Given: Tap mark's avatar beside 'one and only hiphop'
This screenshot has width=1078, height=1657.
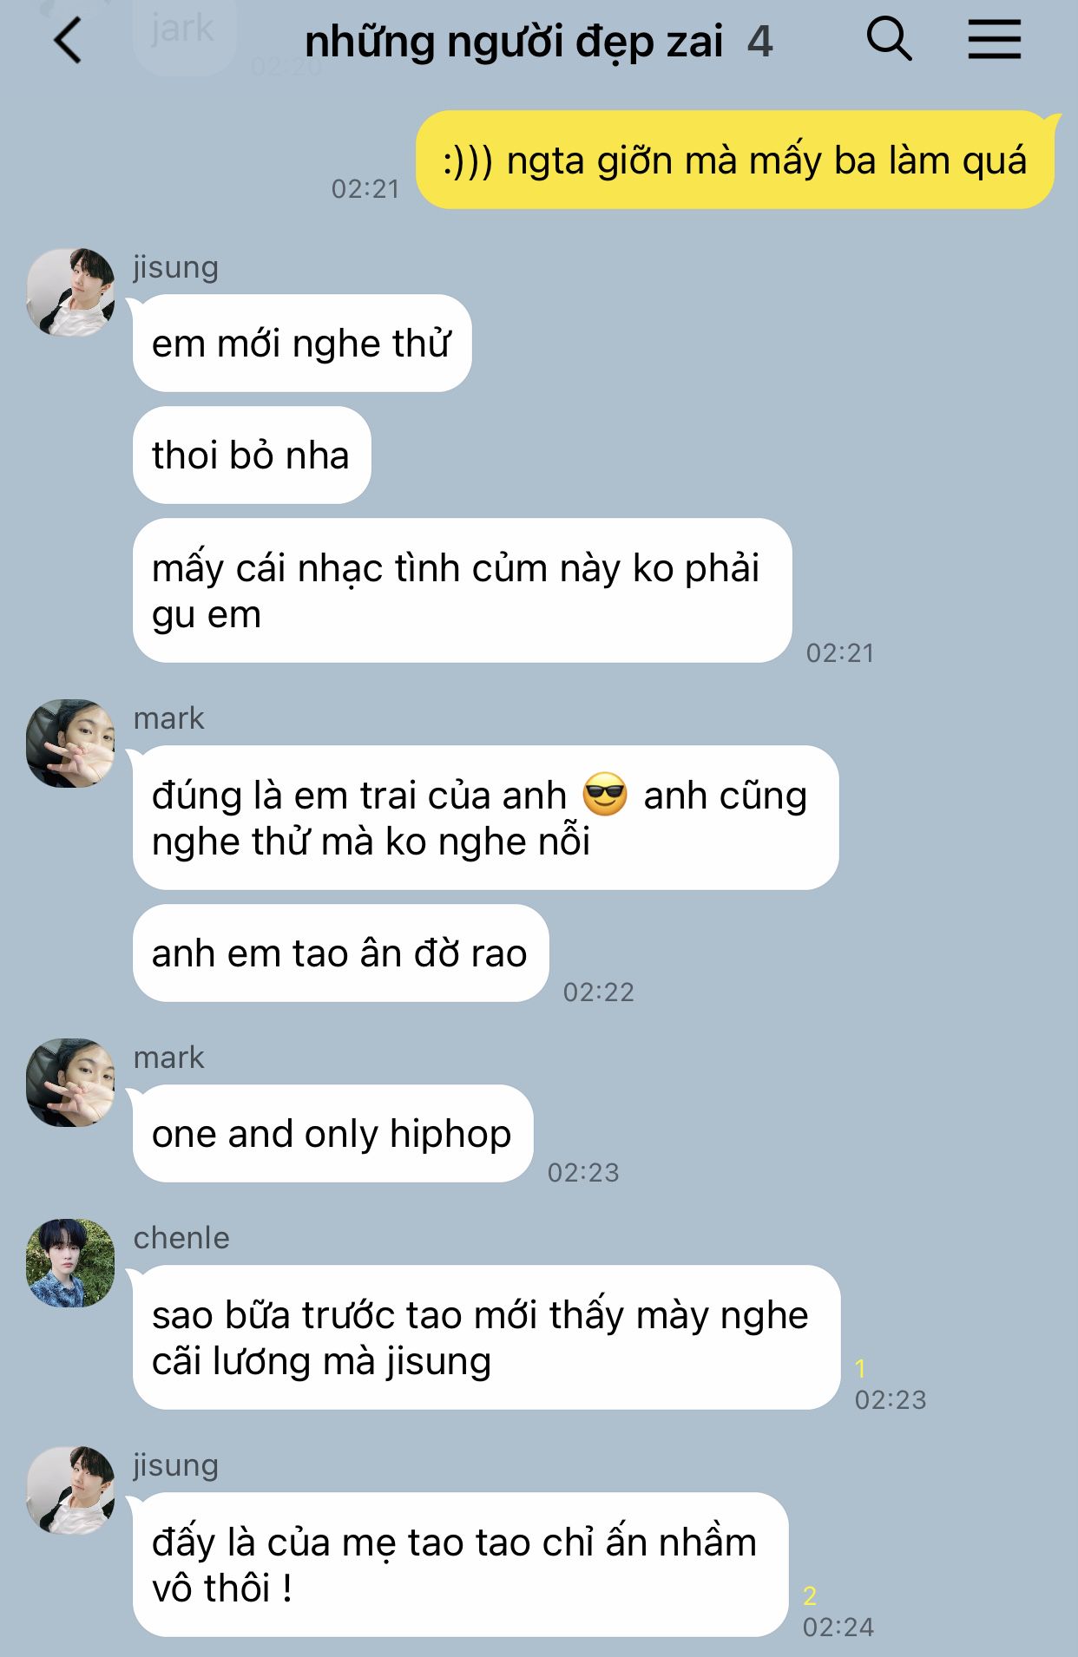Looking at the screenshot, I should pos(70,1083).
